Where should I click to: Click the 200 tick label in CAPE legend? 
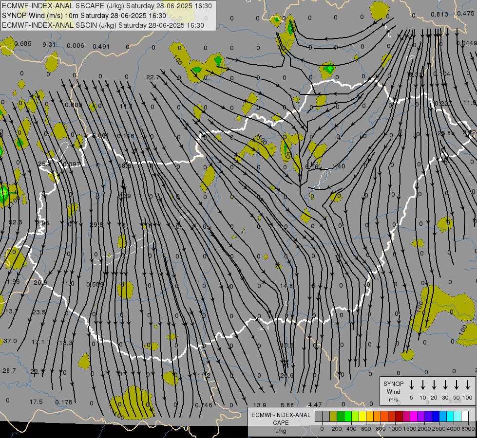(x=337, y=429)
